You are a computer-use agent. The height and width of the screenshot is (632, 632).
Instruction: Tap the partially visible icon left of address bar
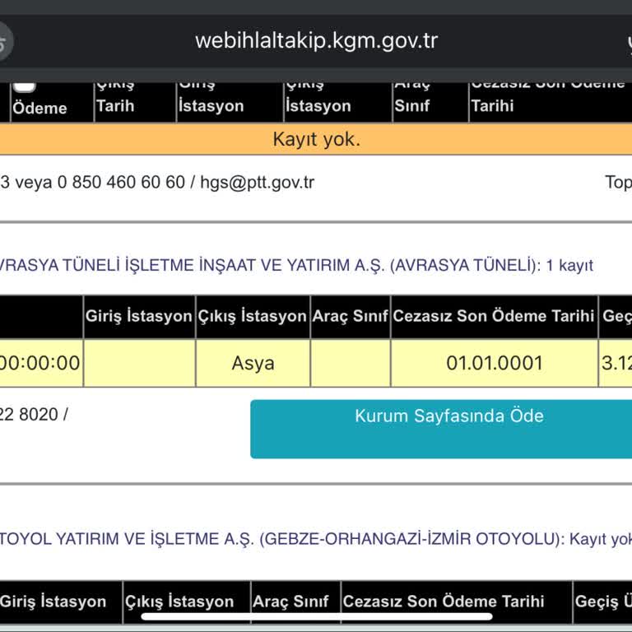[x=4, y=42]
